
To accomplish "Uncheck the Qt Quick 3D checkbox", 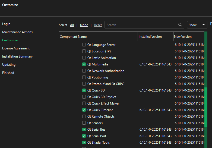I will (84, 90).
